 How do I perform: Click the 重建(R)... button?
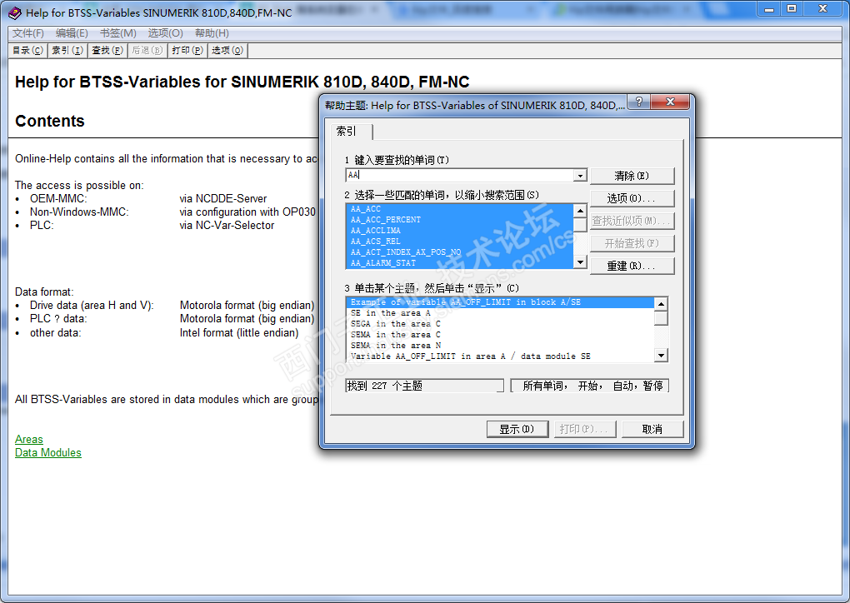[x=632, y=266]
